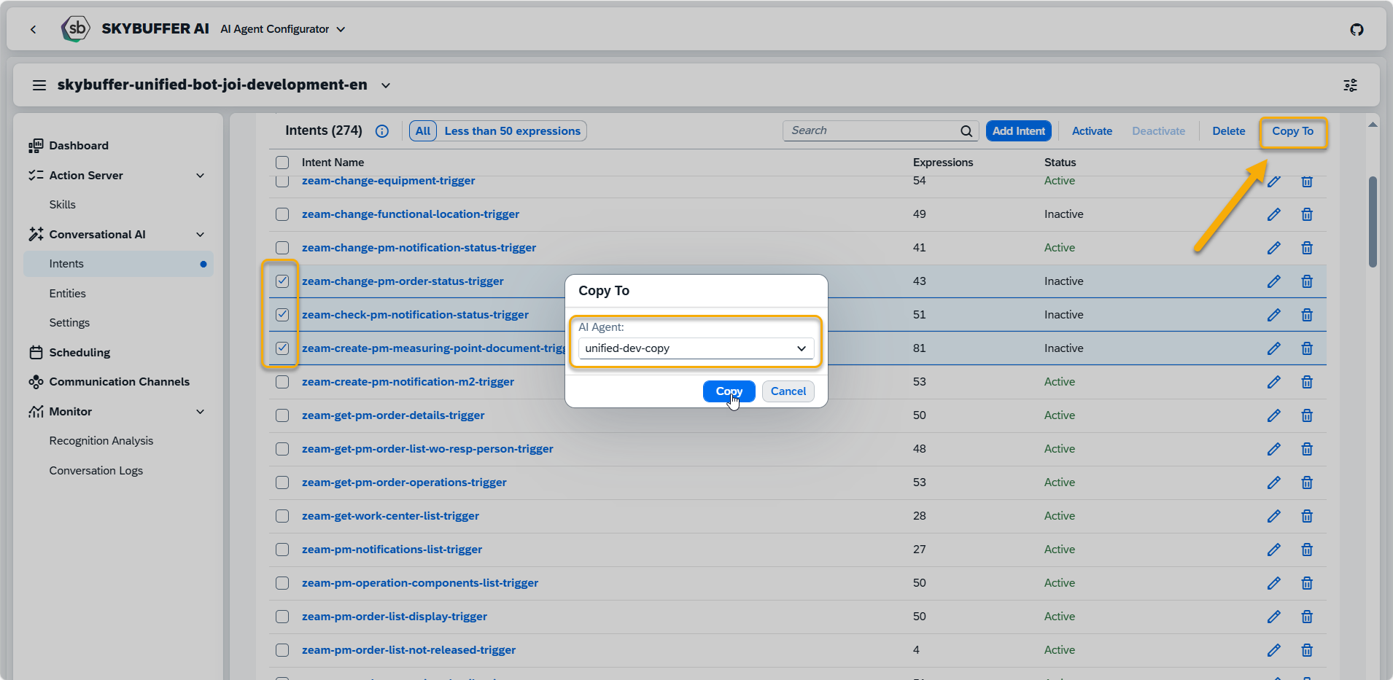The height and width of the screenshot is (680, 1393).
Task: Click the Cancel button in the Copy To dialog
Action: point(788,391)
